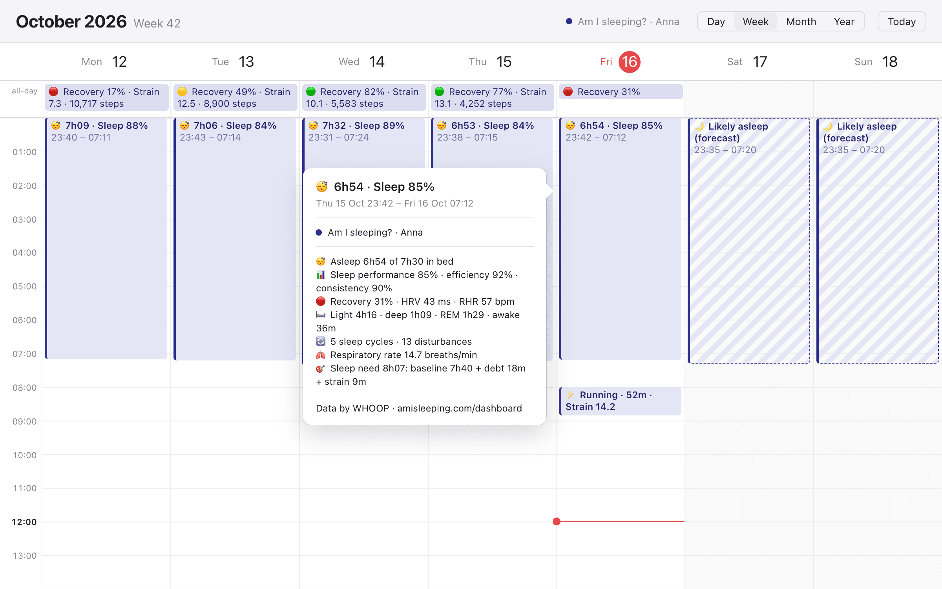942x589 pixels.
Task: Select the Week view tab
Action: click(x=756, y=22)
